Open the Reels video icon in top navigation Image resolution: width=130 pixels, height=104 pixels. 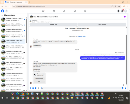(54, 11)
